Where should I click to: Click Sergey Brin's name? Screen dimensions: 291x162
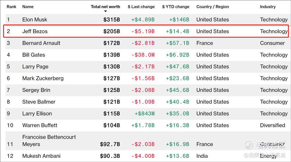(x=36, y=90)
